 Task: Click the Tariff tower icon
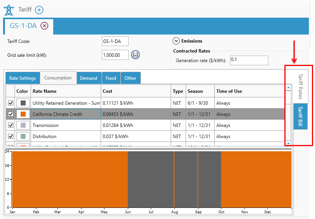[8, 10]
